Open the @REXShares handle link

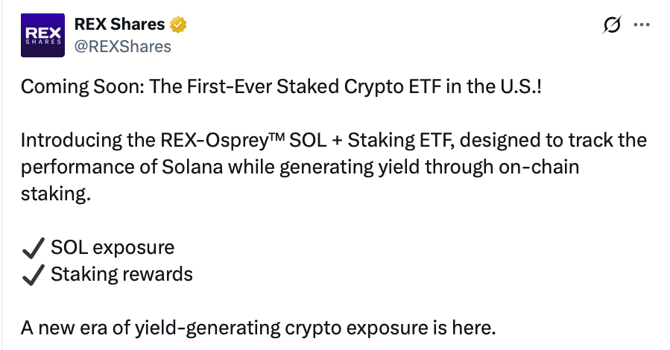(122, 46)
